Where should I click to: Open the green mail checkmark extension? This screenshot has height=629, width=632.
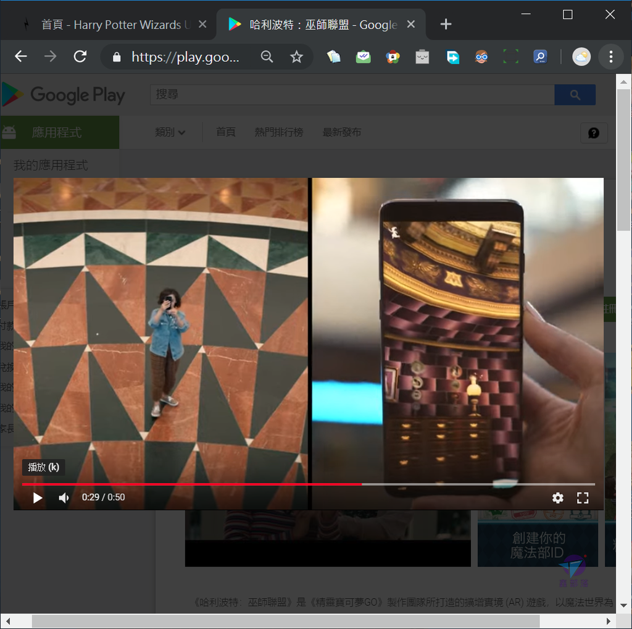tap(363, 57)
